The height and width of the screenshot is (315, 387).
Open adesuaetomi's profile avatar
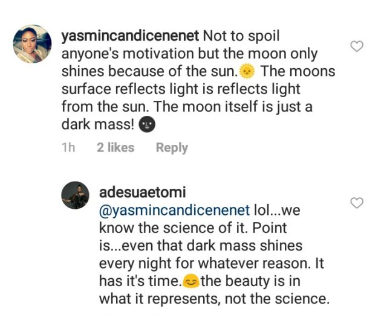click(76, 196)
